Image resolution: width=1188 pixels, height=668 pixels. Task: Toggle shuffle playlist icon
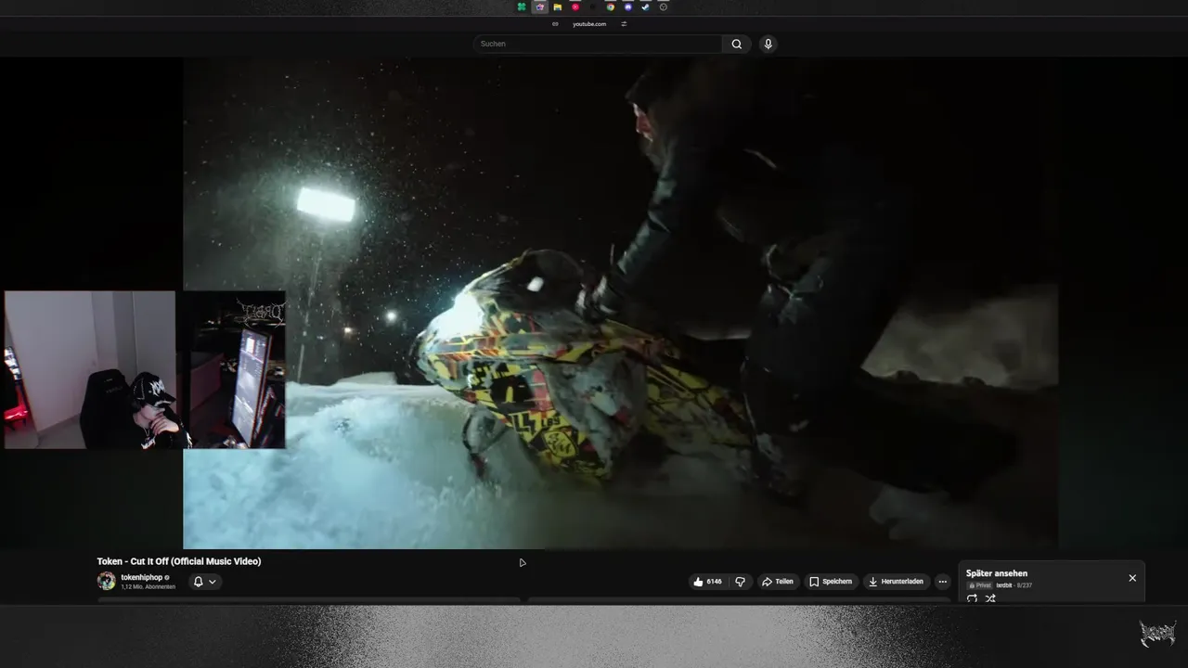pyautogui.click(x=990, y=598)
